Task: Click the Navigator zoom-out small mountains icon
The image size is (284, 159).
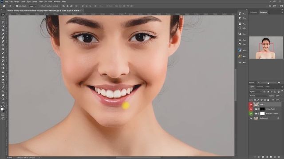Action: pyautogui.click(x=259, y=83)
